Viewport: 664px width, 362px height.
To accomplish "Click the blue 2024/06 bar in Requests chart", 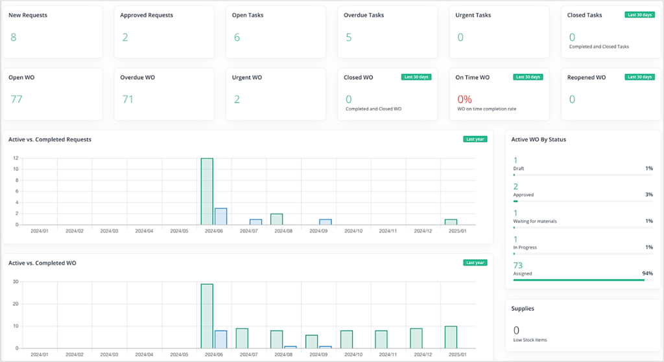I will (x=220, y=216).
